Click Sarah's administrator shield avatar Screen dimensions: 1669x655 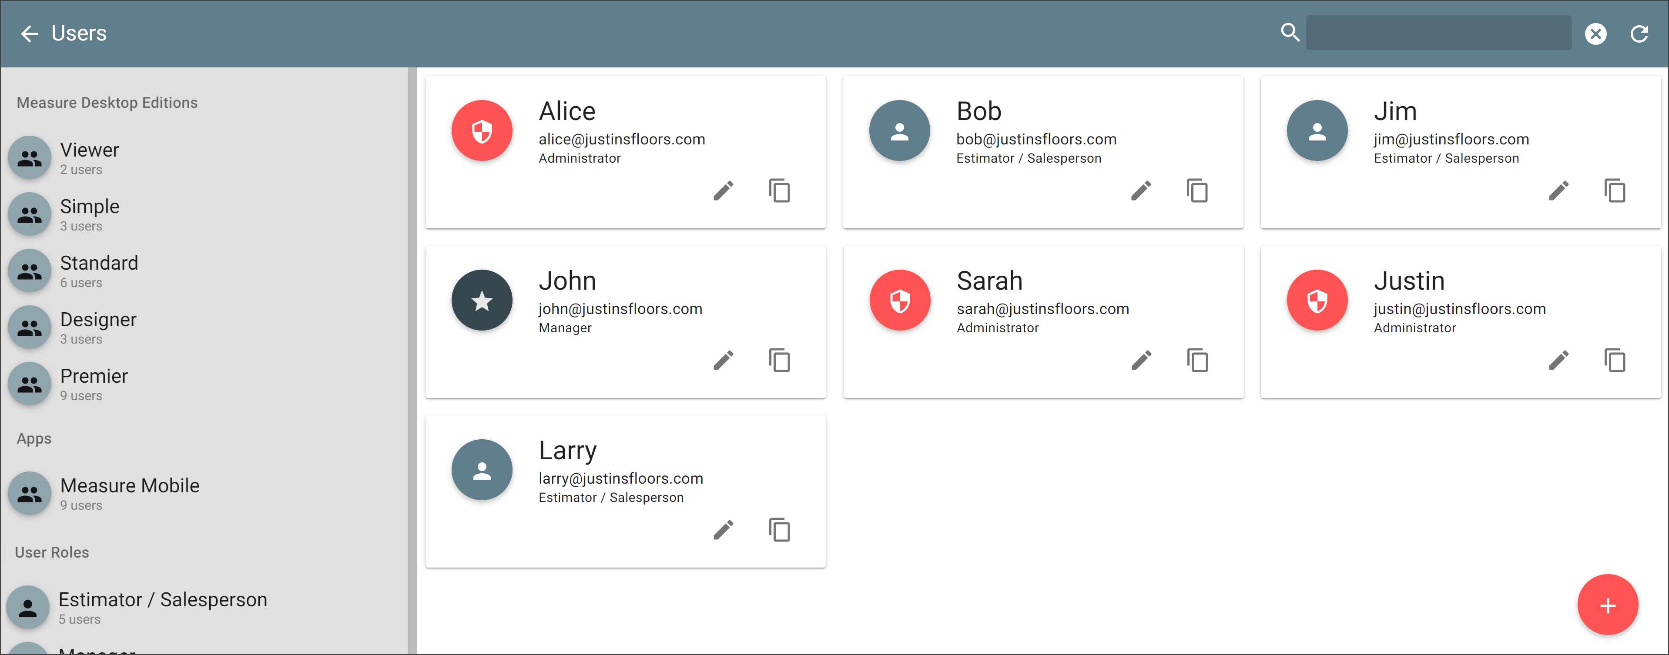[x=899, y=301]
